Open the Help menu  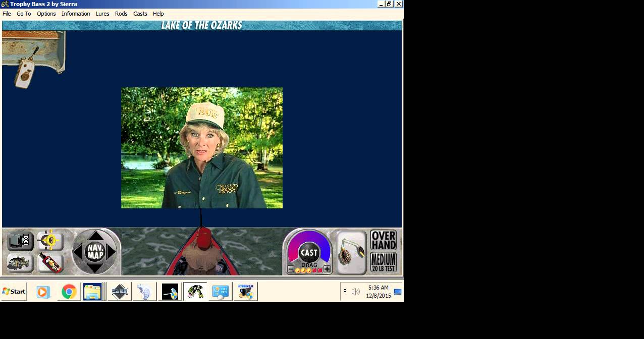point(158,14)
